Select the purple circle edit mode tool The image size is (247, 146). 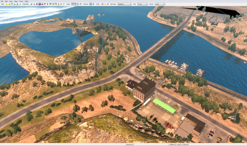point(42,4)
